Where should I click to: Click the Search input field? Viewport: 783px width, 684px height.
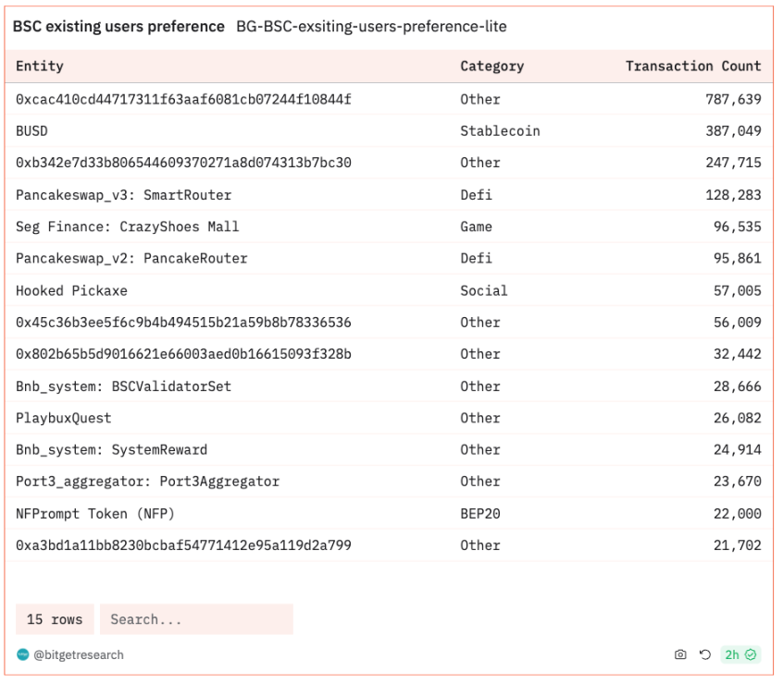click(x=196, y=619)
